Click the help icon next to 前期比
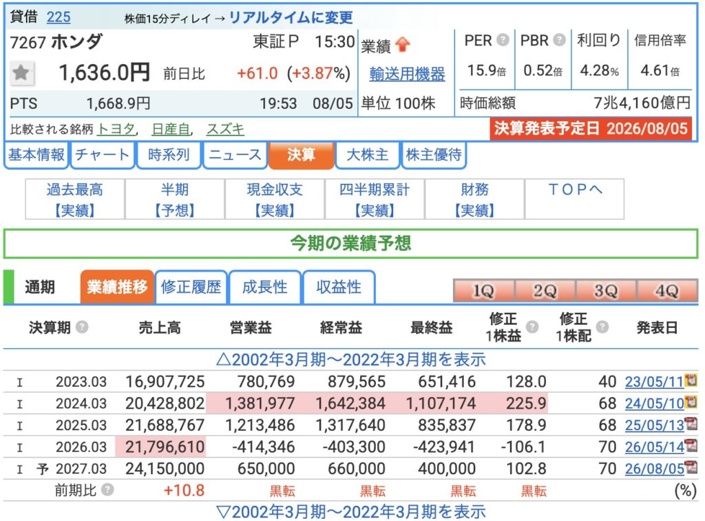The width and height of the screenshot is (705, 521). [107, 489]
